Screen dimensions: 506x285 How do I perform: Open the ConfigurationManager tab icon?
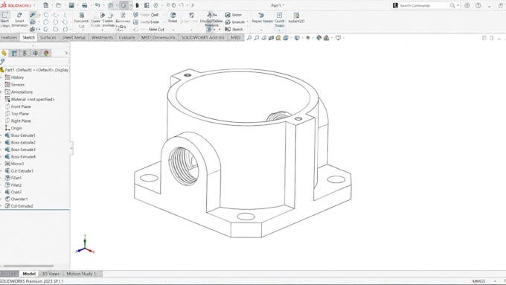tap(25, 53)
